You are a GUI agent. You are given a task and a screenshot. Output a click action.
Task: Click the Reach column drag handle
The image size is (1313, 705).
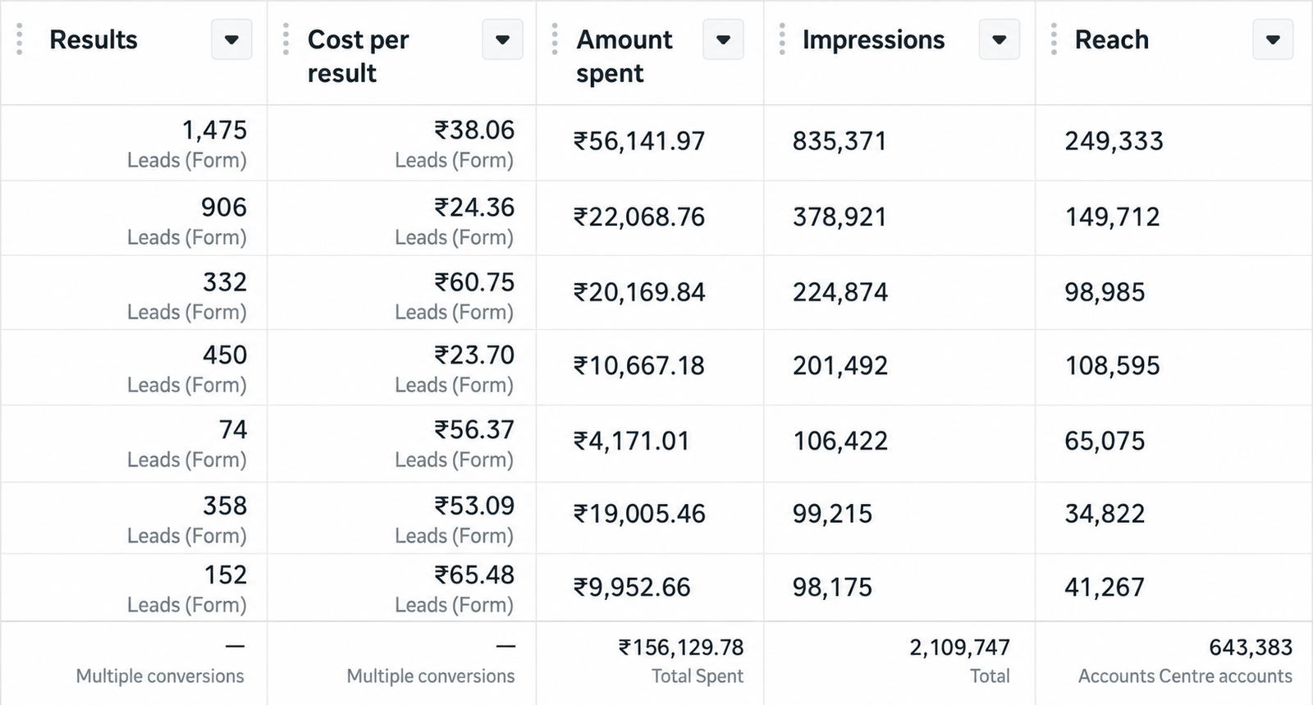[x=1054, y=39]
